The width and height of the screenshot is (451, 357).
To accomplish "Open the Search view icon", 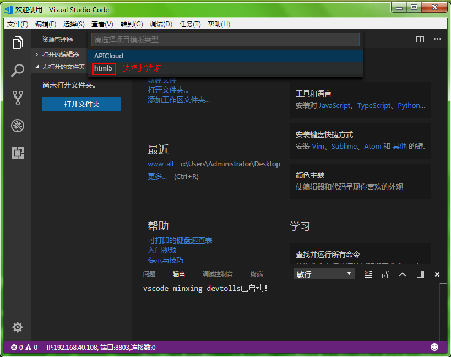I will [17, 71].
